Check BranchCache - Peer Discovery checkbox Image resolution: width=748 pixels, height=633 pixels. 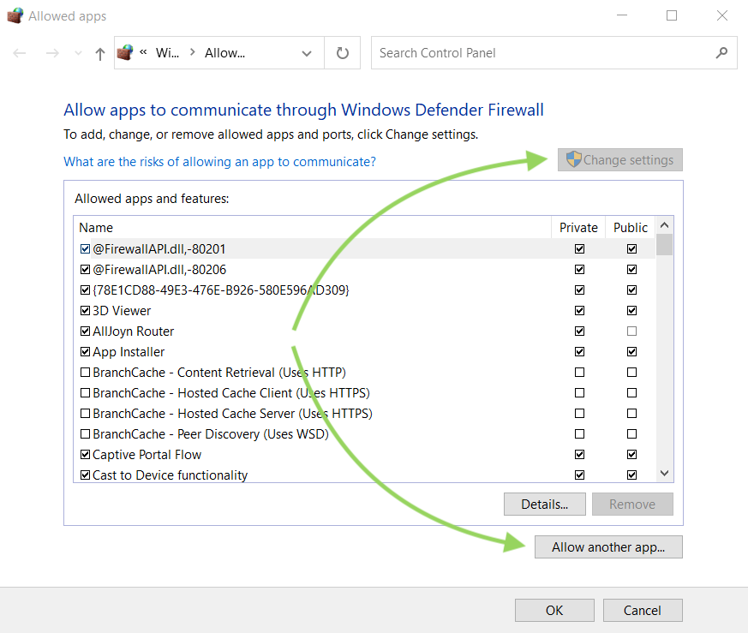pos(85,434)
